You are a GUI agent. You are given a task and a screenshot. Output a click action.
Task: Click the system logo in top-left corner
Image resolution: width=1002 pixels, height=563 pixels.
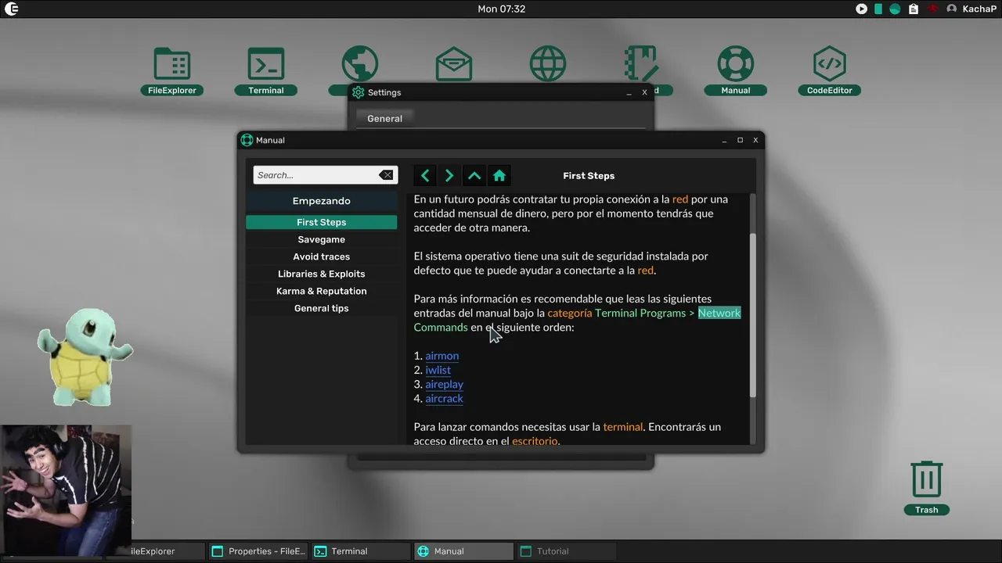tap(11, 9)
